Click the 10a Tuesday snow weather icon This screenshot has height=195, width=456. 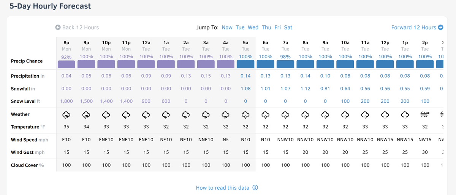[345, 114]
